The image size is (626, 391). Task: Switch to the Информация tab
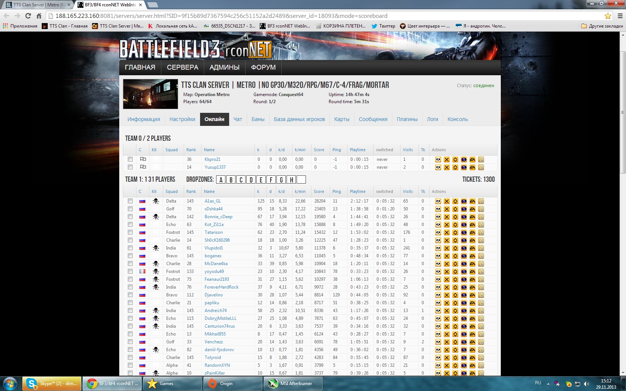coord(144,119)
